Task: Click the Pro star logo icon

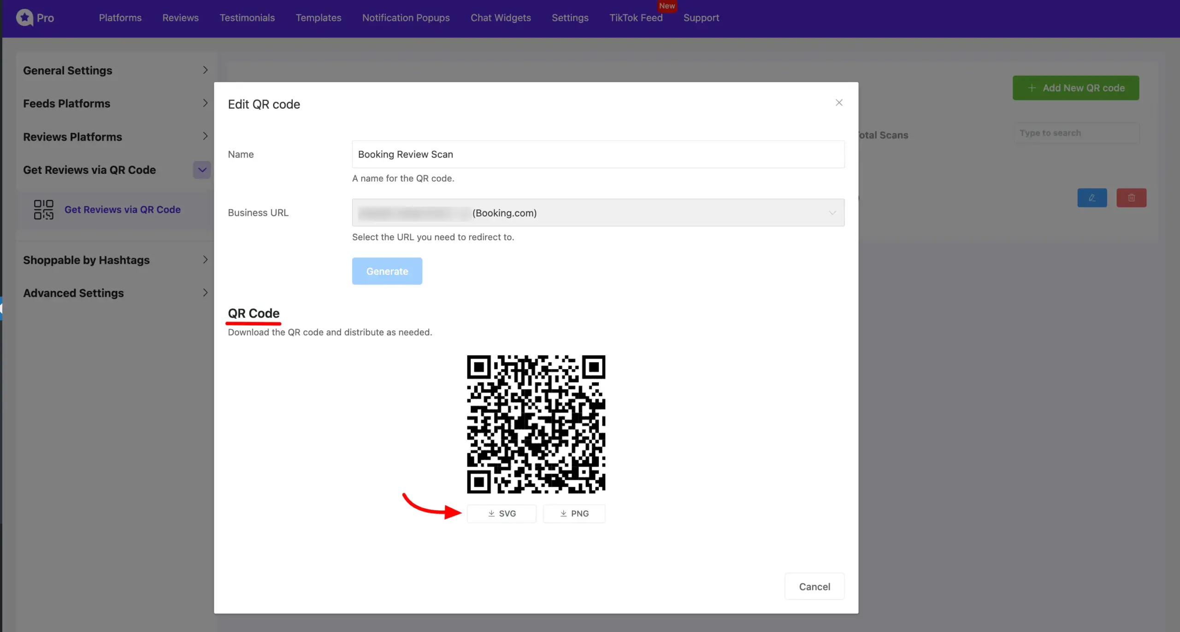Action: [24, 18]
